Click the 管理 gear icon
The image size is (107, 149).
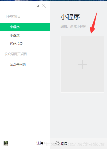[x=57, y=143]
